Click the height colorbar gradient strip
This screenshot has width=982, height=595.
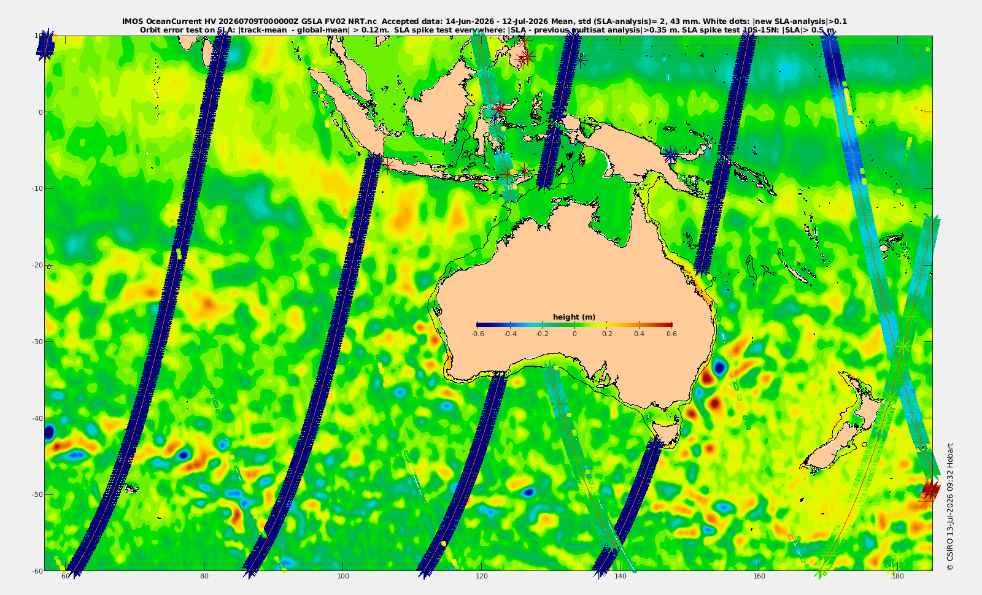(x=574, y=324)
